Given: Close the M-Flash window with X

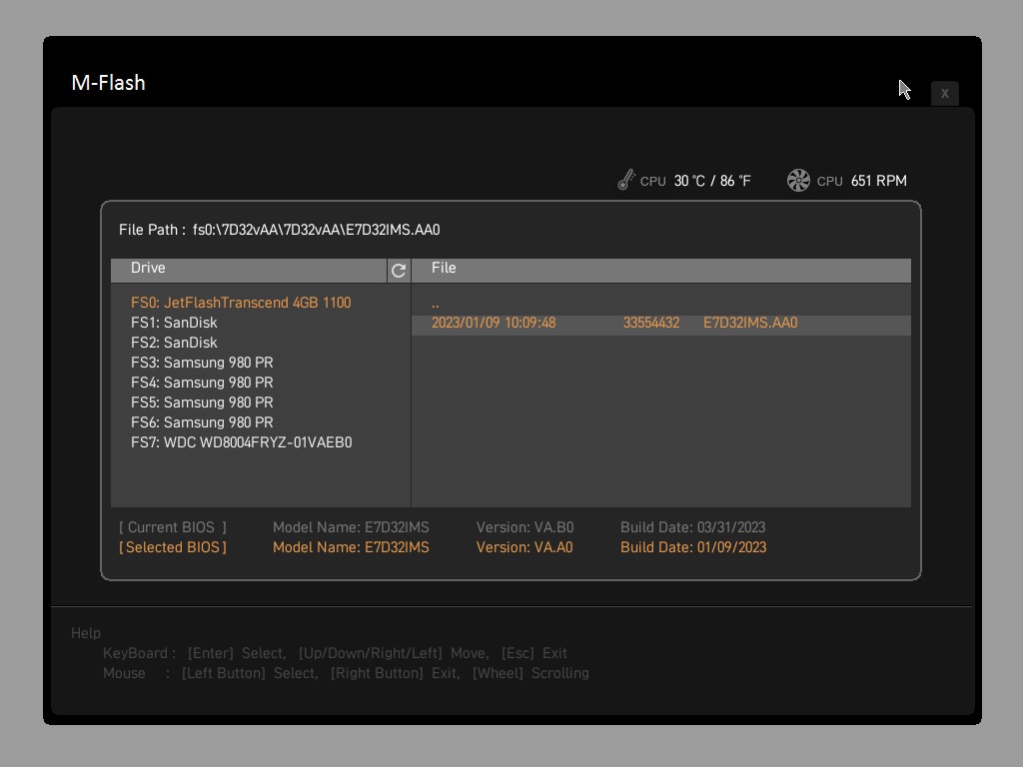Looking at the screenshot, I should (x=944, y=93).
